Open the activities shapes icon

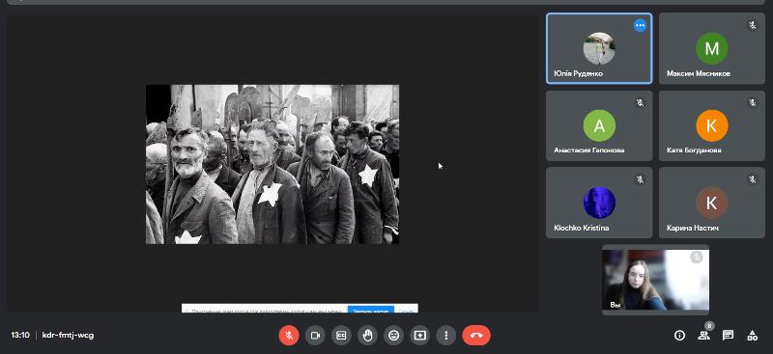[x=753, y=336]
